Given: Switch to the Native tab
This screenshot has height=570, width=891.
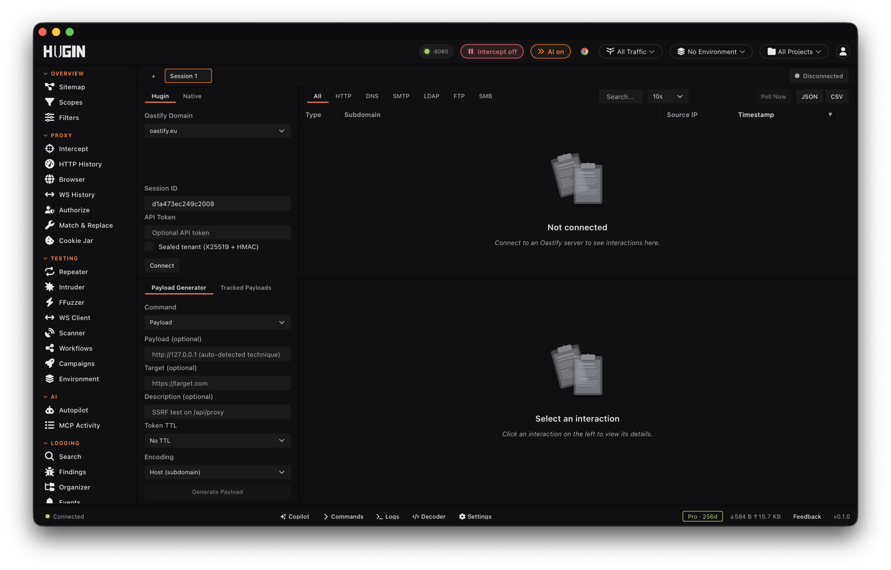Looking at the screenshot, I should (x=192, y=96).
